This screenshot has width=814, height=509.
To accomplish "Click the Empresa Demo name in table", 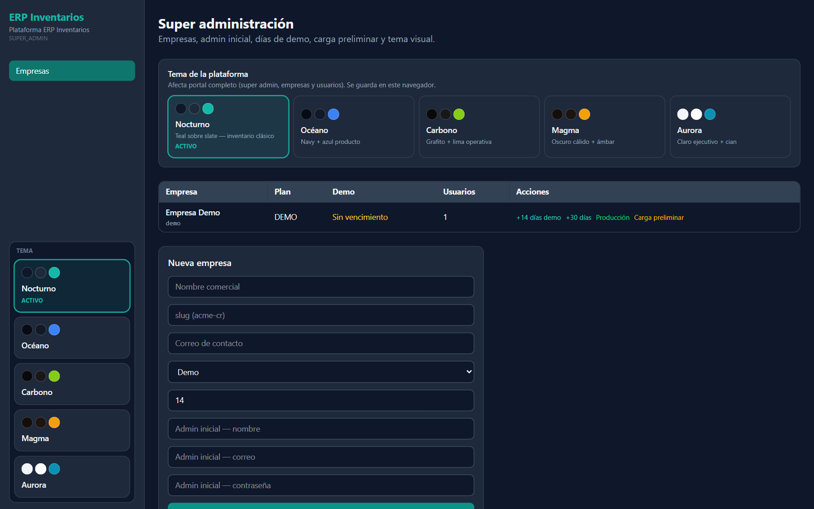I will (193, 213).
